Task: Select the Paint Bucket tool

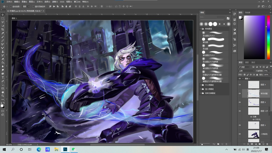Action: coord(3,62)
